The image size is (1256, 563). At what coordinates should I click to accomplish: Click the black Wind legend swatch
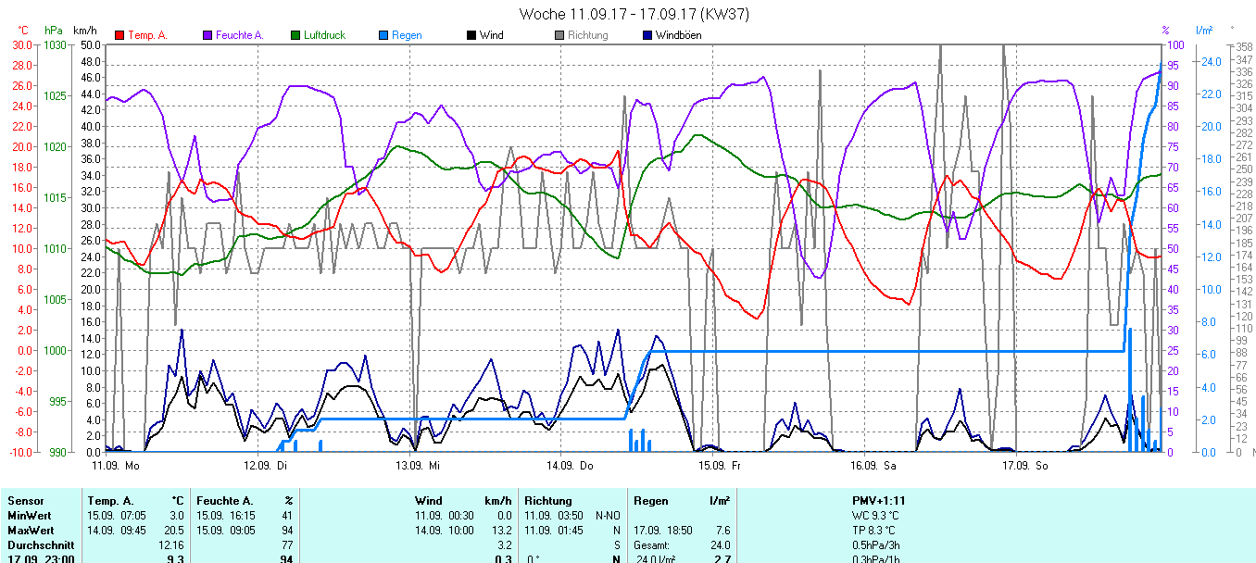point(471,35)
